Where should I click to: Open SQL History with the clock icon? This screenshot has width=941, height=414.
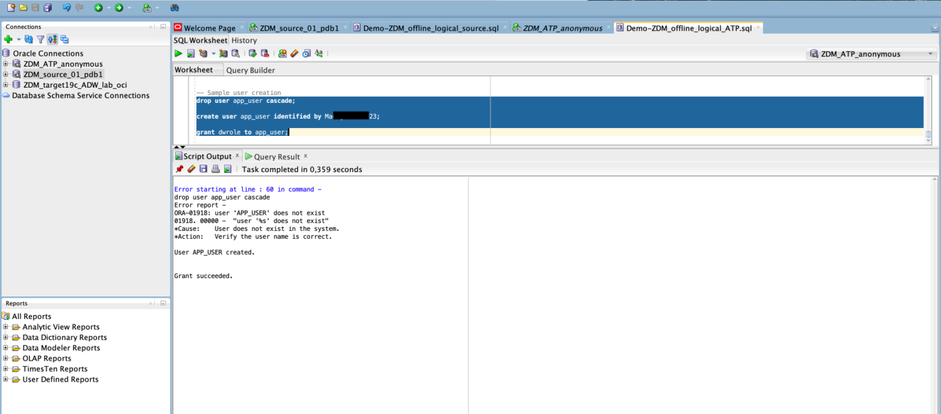coord(306,54)
